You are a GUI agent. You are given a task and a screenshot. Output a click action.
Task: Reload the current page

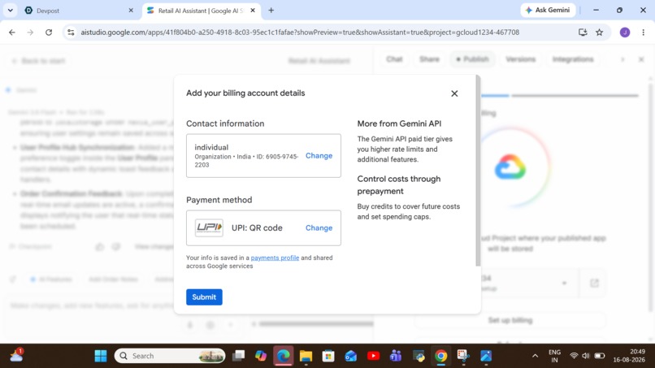click(49, 32)
